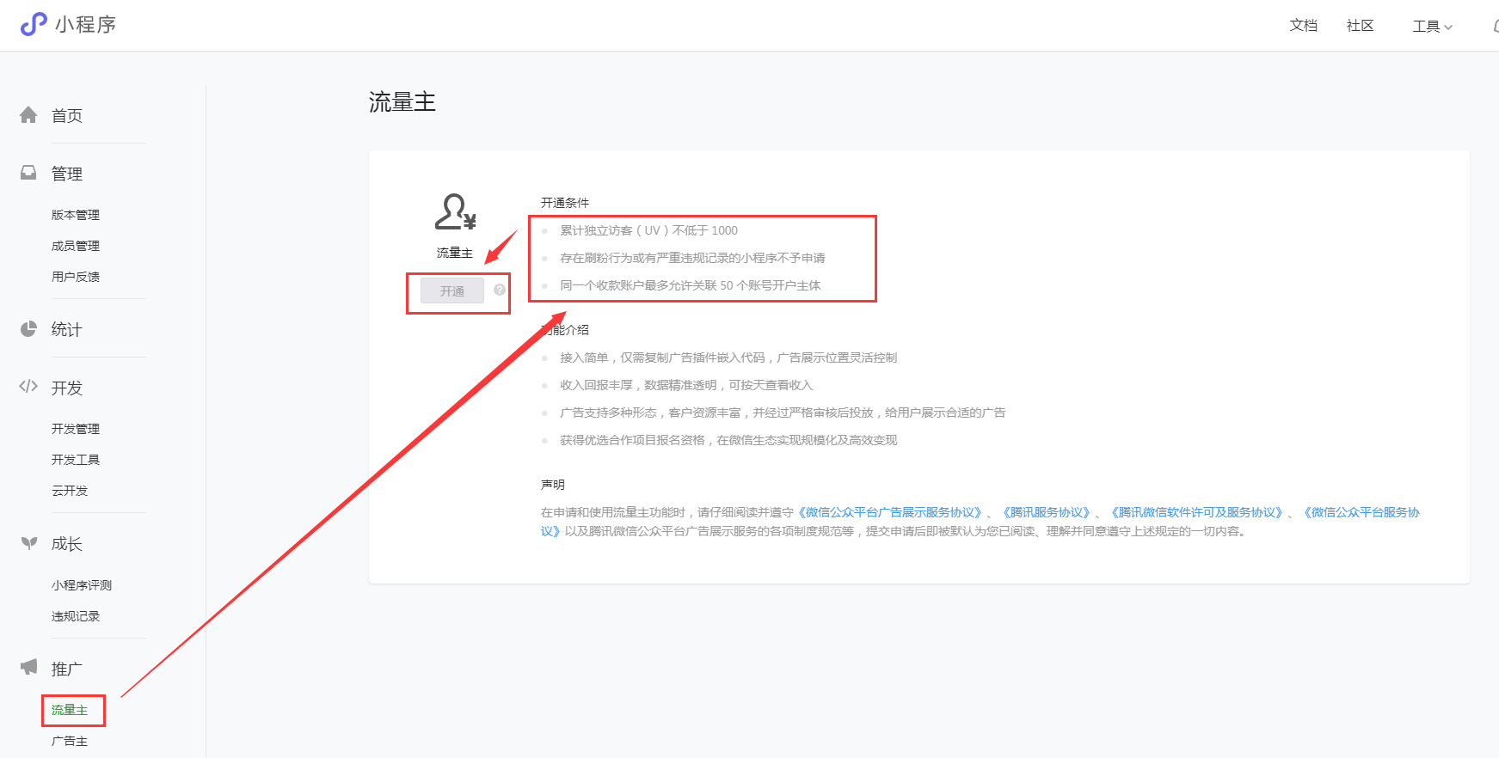Image resolution: width=1499 pixels, height=758 pixels.
Task: Select 云开发 under 开发
Action: pos(70,491)
